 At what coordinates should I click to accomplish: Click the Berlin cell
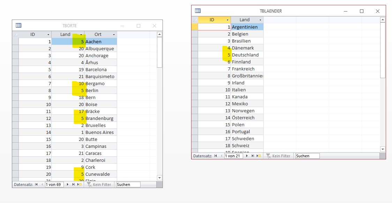(x=101, y=90)
